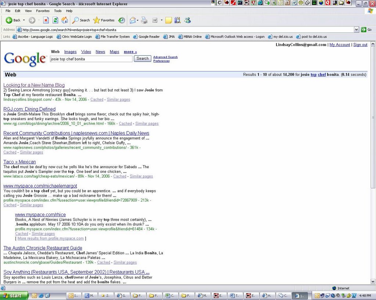Expand the address bar URL dropdown
This screenshot has width=376, height=300.
tap(356, 30)
